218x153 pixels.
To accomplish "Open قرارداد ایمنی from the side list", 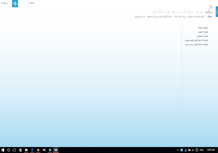I will pyautogui.click(x=203, y=32).
